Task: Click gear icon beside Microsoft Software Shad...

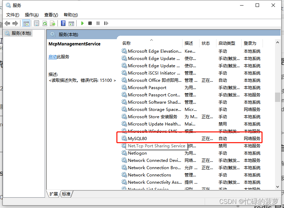Action: click(x=124, y=102)
